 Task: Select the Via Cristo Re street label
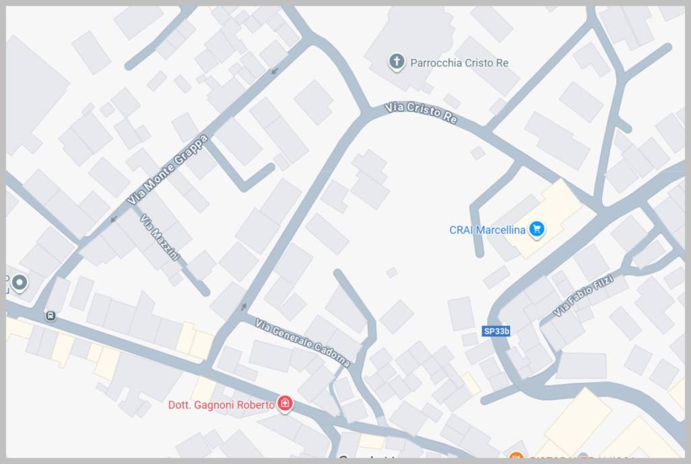point(420,113)
